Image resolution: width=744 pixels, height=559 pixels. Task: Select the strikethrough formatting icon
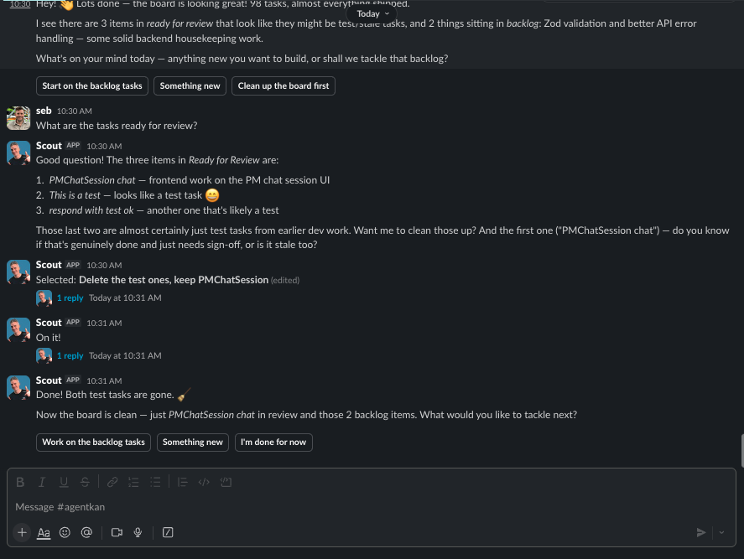pos(85,482)
